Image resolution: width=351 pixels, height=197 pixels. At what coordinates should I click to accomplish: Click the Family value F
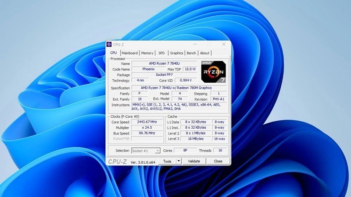pos(140,94)
